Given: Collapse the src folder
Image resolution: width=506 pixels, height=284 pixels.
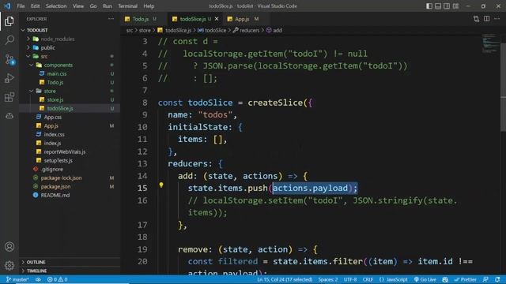Looking at the screenshot, I should 44,56.
